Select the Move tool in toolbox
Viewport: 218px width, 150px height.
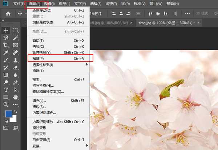pos(6,30)
